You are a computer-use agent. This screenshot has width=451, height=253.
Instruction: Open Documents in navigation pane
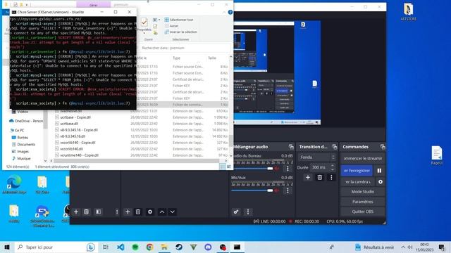(x=23, y=144)
